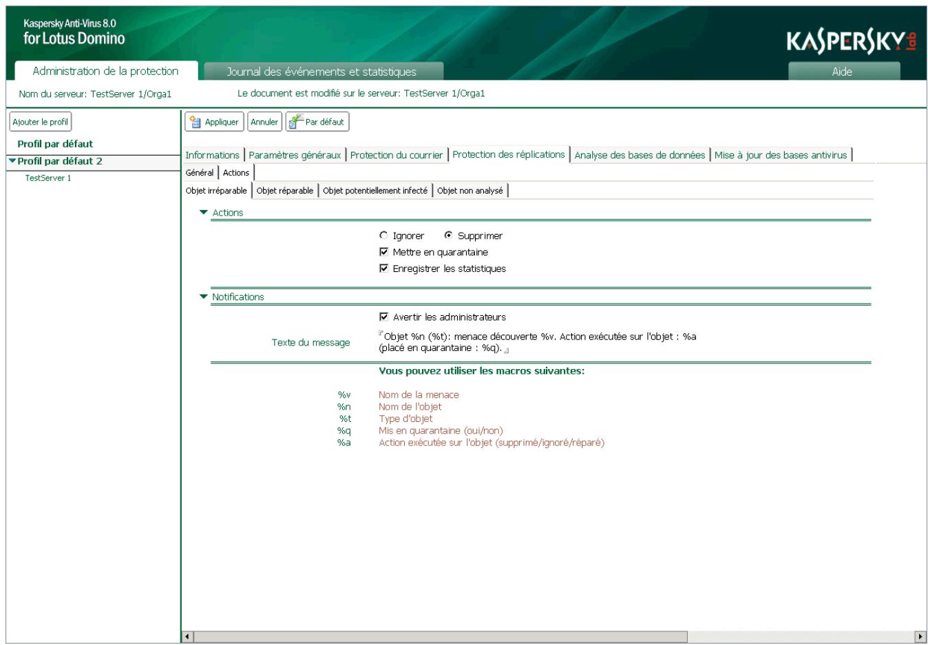Screen dimensions: 928x645
Task: Click the Annuler button
Action: click(x=264, y=122)
